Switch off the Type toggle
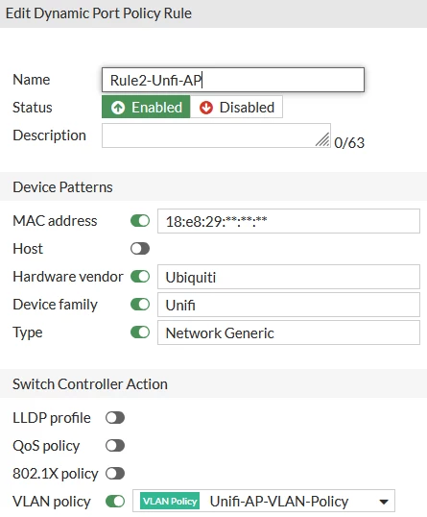427x517 pixels. pyautogui.click(x=140, y=332)
